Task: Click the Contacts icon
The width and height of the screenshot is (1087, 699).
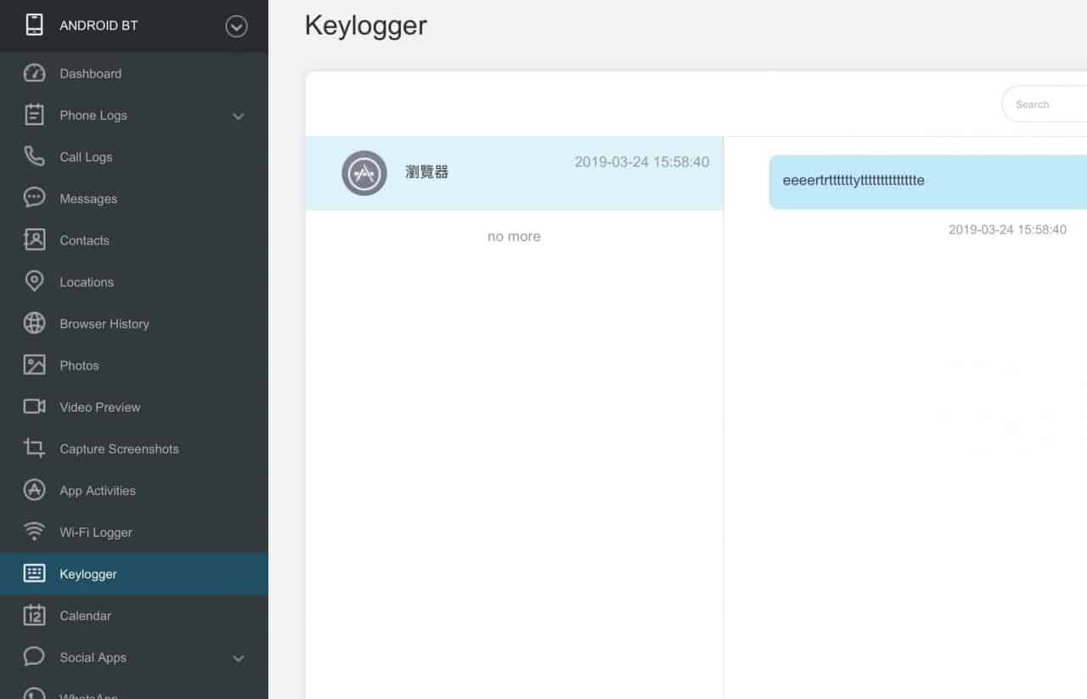Action: [x=34, y=240]
